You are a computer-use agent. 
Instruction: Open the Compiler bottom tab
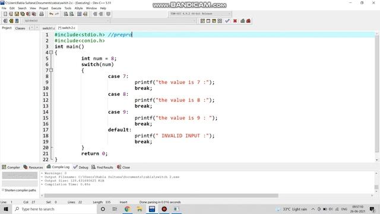[11, 167]
